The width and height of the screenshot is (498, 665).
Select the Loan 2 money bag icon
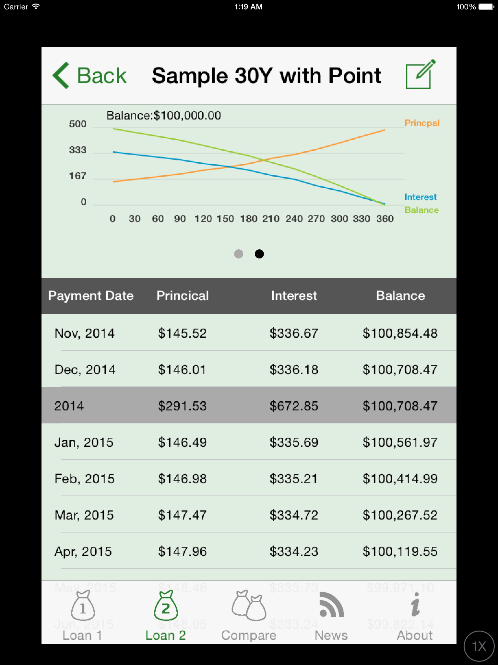pyautogui.click(x=166, y=606)
